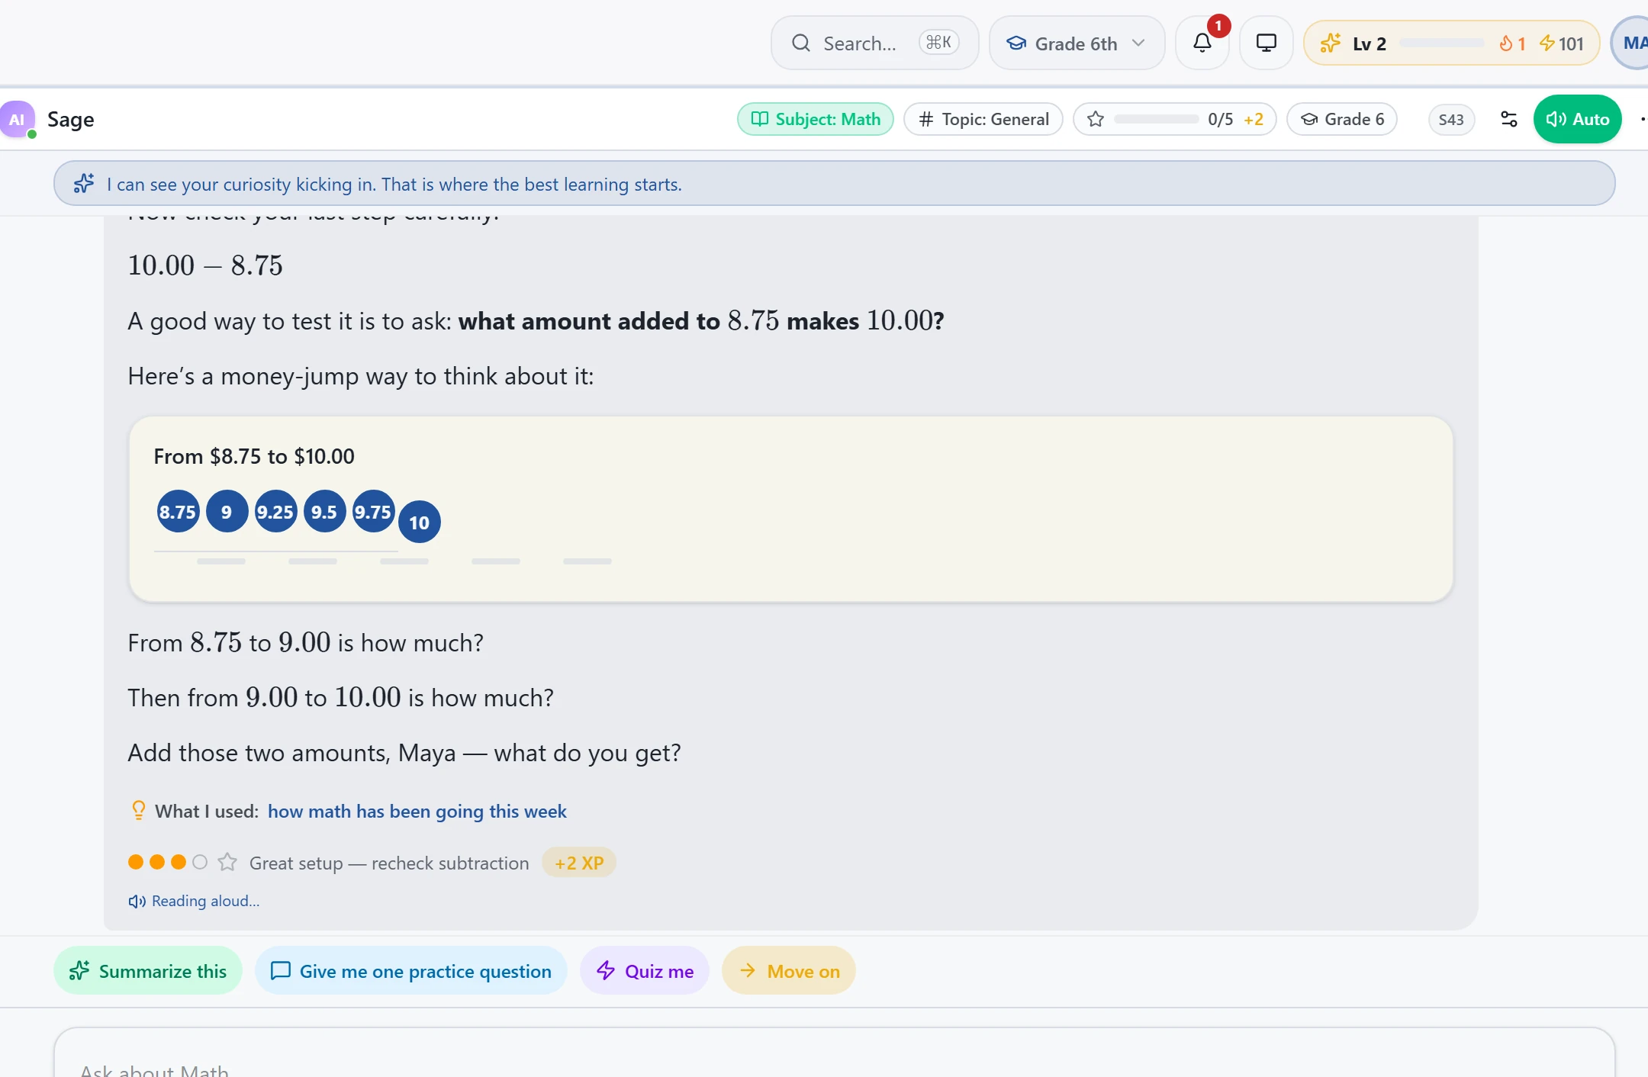Image resolution: width=1648 pixels, height=1077 pixels.
Task: Click the 9 number bubble
Action: click(x=227, y=512)
